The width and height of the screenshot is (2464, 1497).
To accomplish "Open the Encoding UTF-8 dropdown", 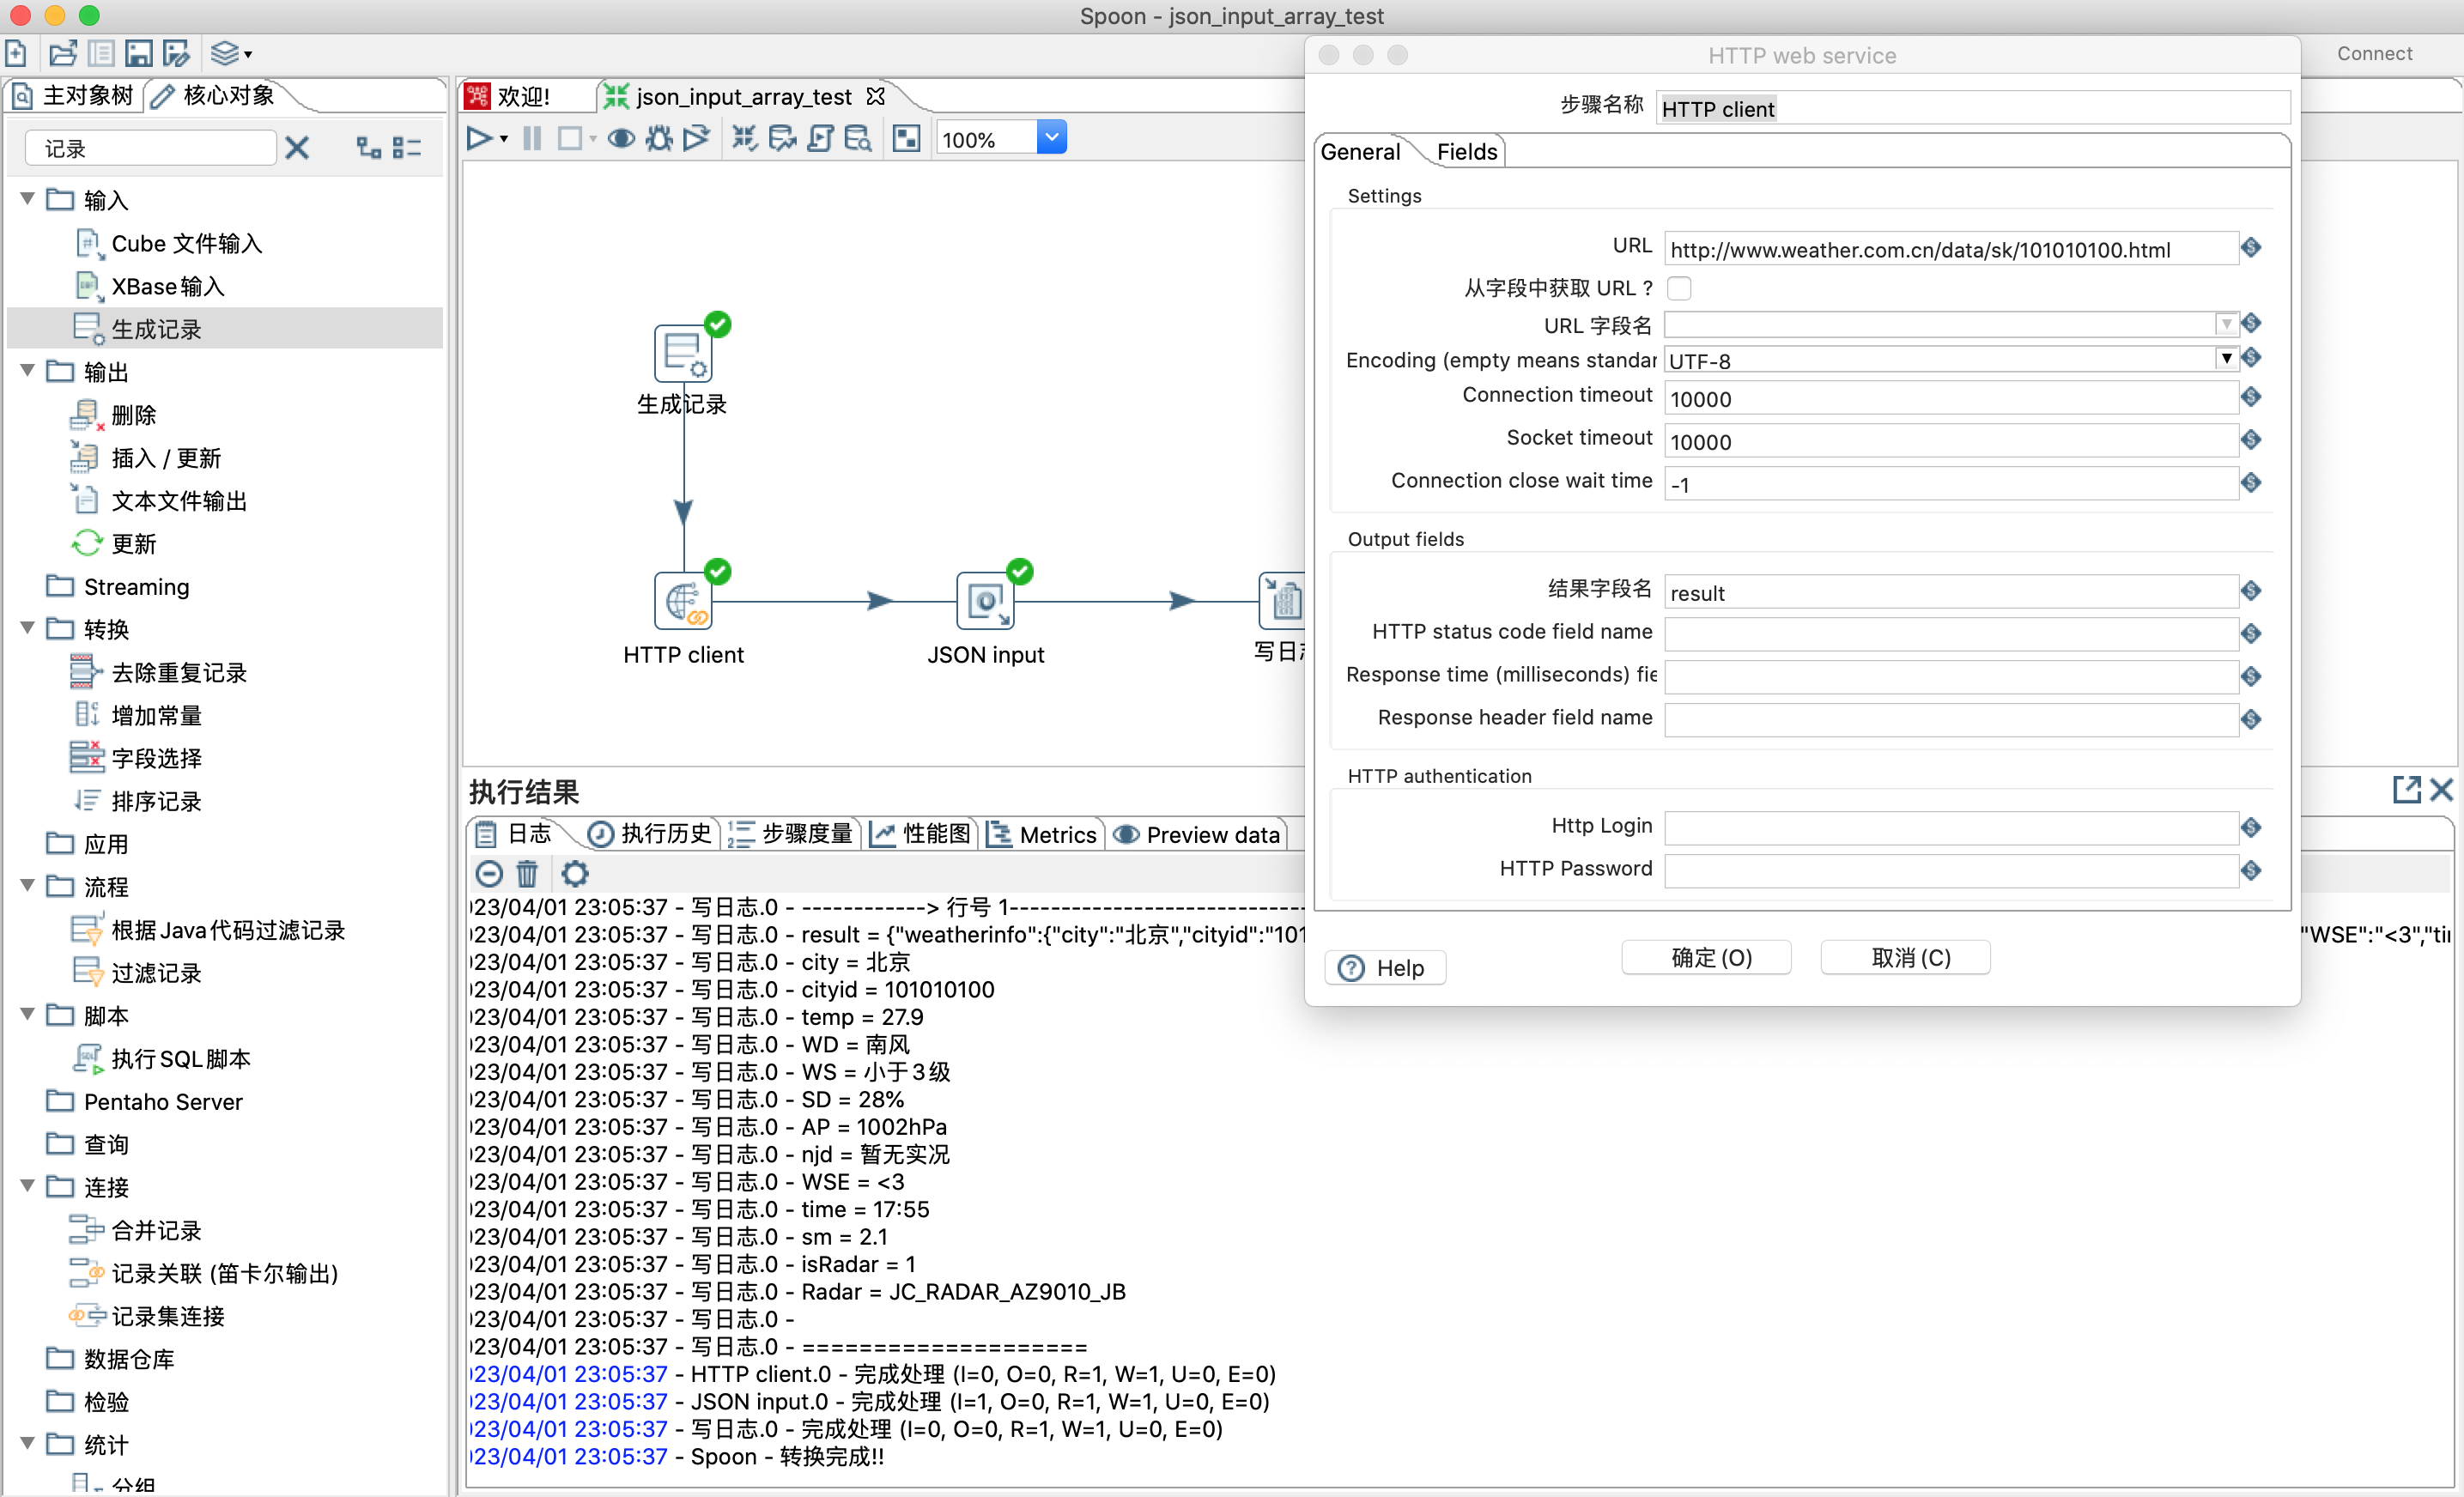I will [x=2226, y=359].
